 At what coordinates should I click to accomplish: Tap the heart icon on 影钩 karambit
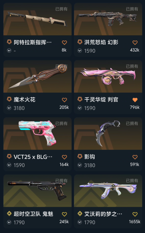[135, 157]
